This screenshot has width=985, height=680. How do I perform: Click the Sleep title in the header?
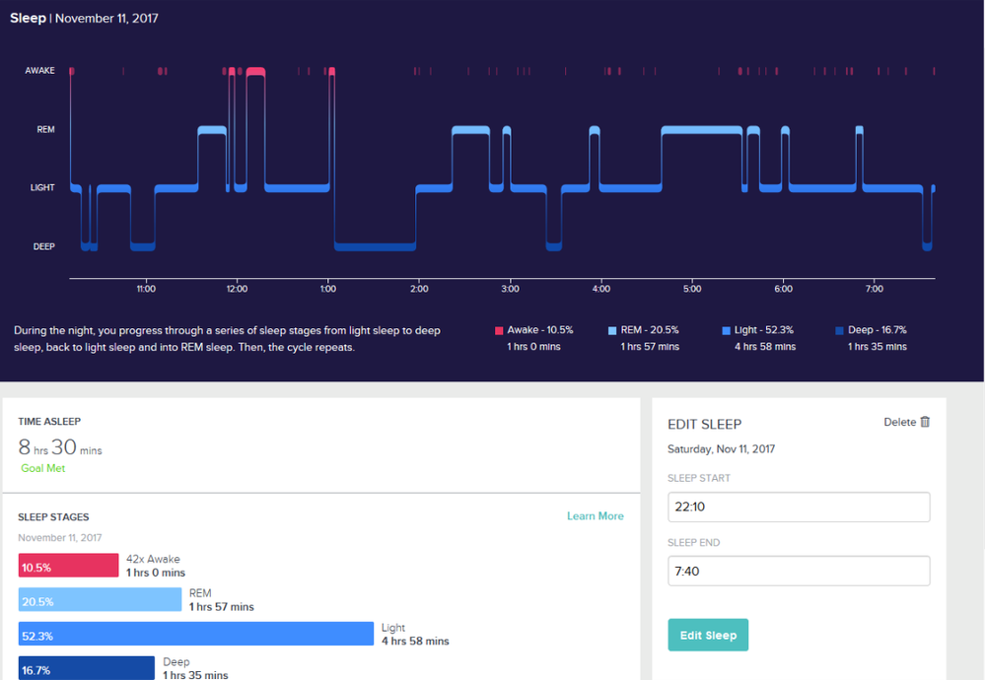pos(28,18)
